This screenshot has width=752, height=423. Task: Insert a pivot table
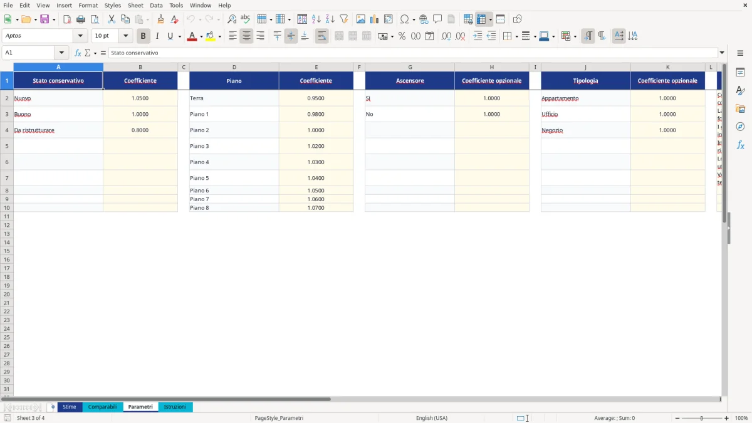tap(389, 19)
